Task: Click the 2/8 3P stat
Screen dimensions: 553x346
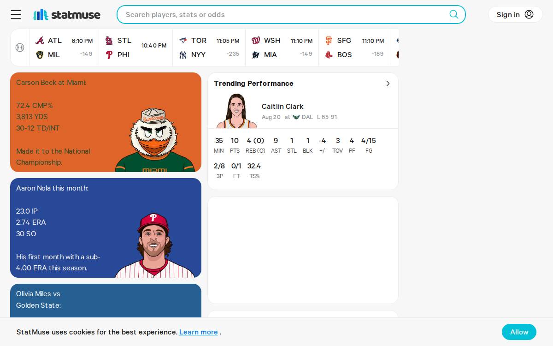Action: [x=219, y=170]
